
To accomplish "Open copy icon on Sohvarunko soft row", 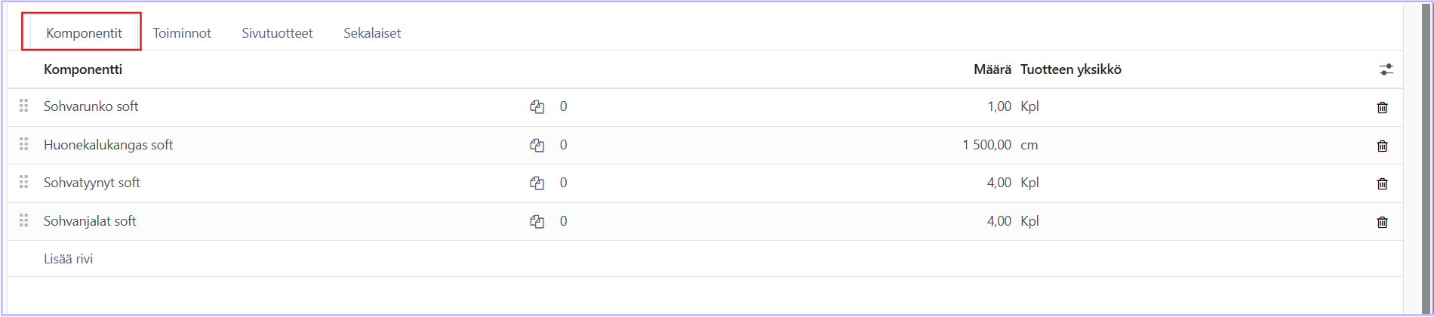I will pos(537,107).
